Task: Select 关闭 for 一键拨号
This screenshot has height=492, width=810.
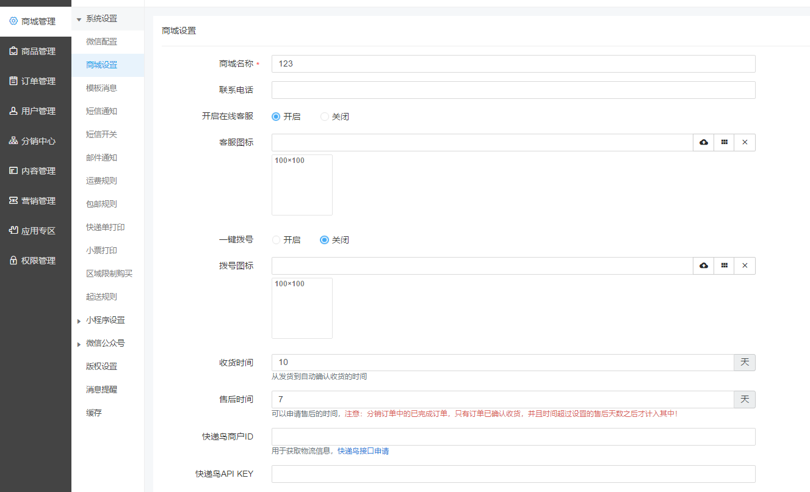Action: pyautogui.click(x=325, y=240)
